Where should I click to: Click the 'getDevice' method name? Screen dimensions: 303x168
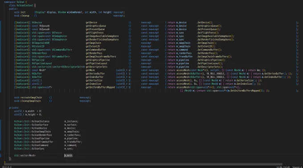(x=91, y=23)
